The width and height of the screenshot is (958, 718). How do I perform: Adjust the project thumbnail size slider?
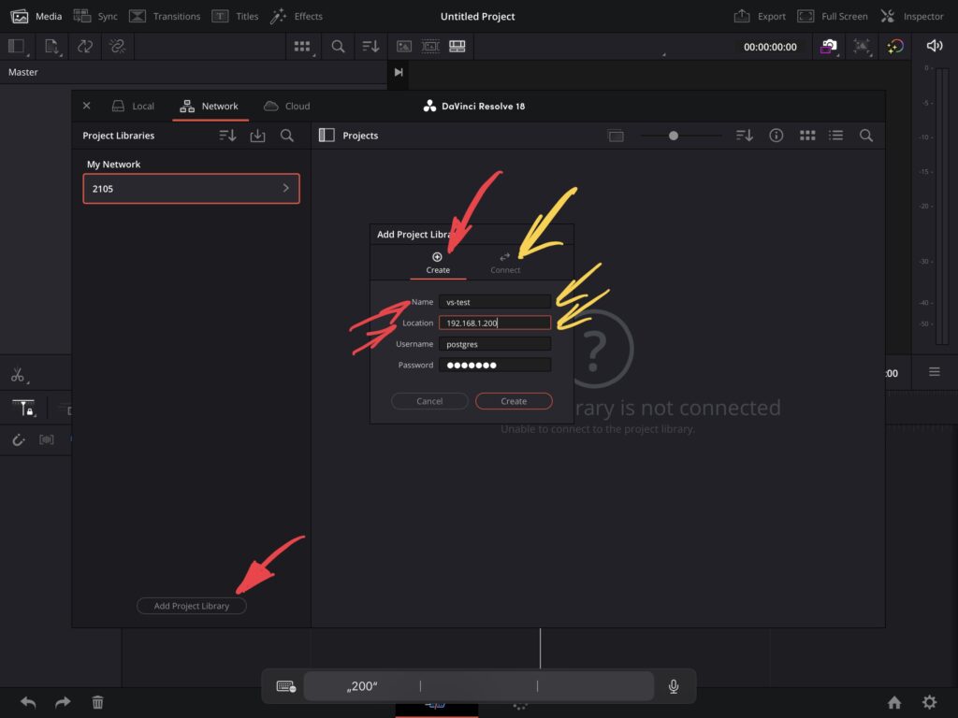pyautogui.click(x=674, y=136)
